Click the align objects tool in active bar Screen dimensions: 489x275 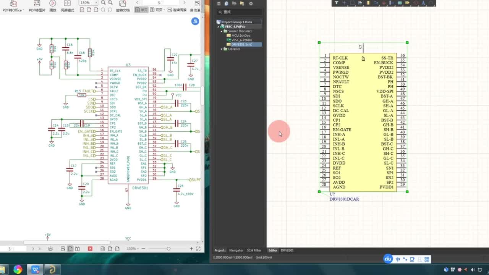click(360, 3)
